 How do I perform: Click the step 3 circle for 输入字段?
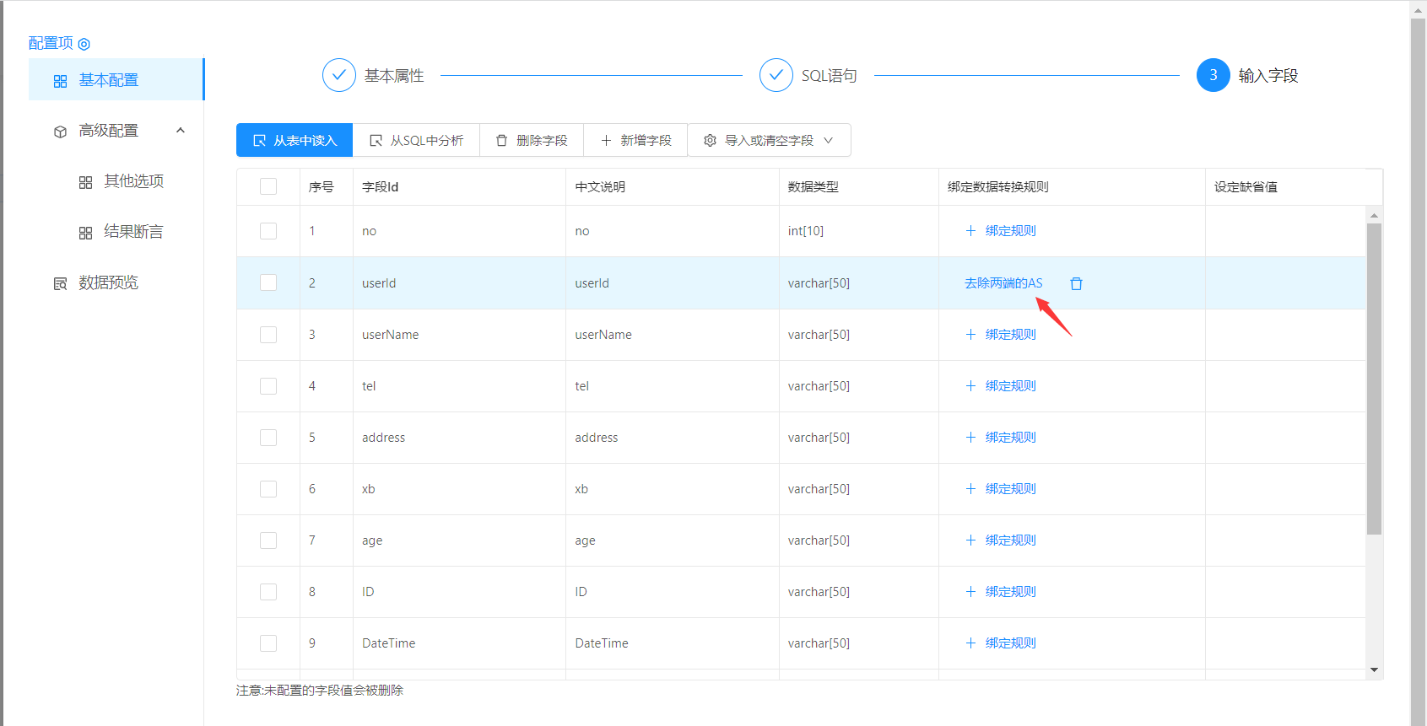click(1213, 75)
